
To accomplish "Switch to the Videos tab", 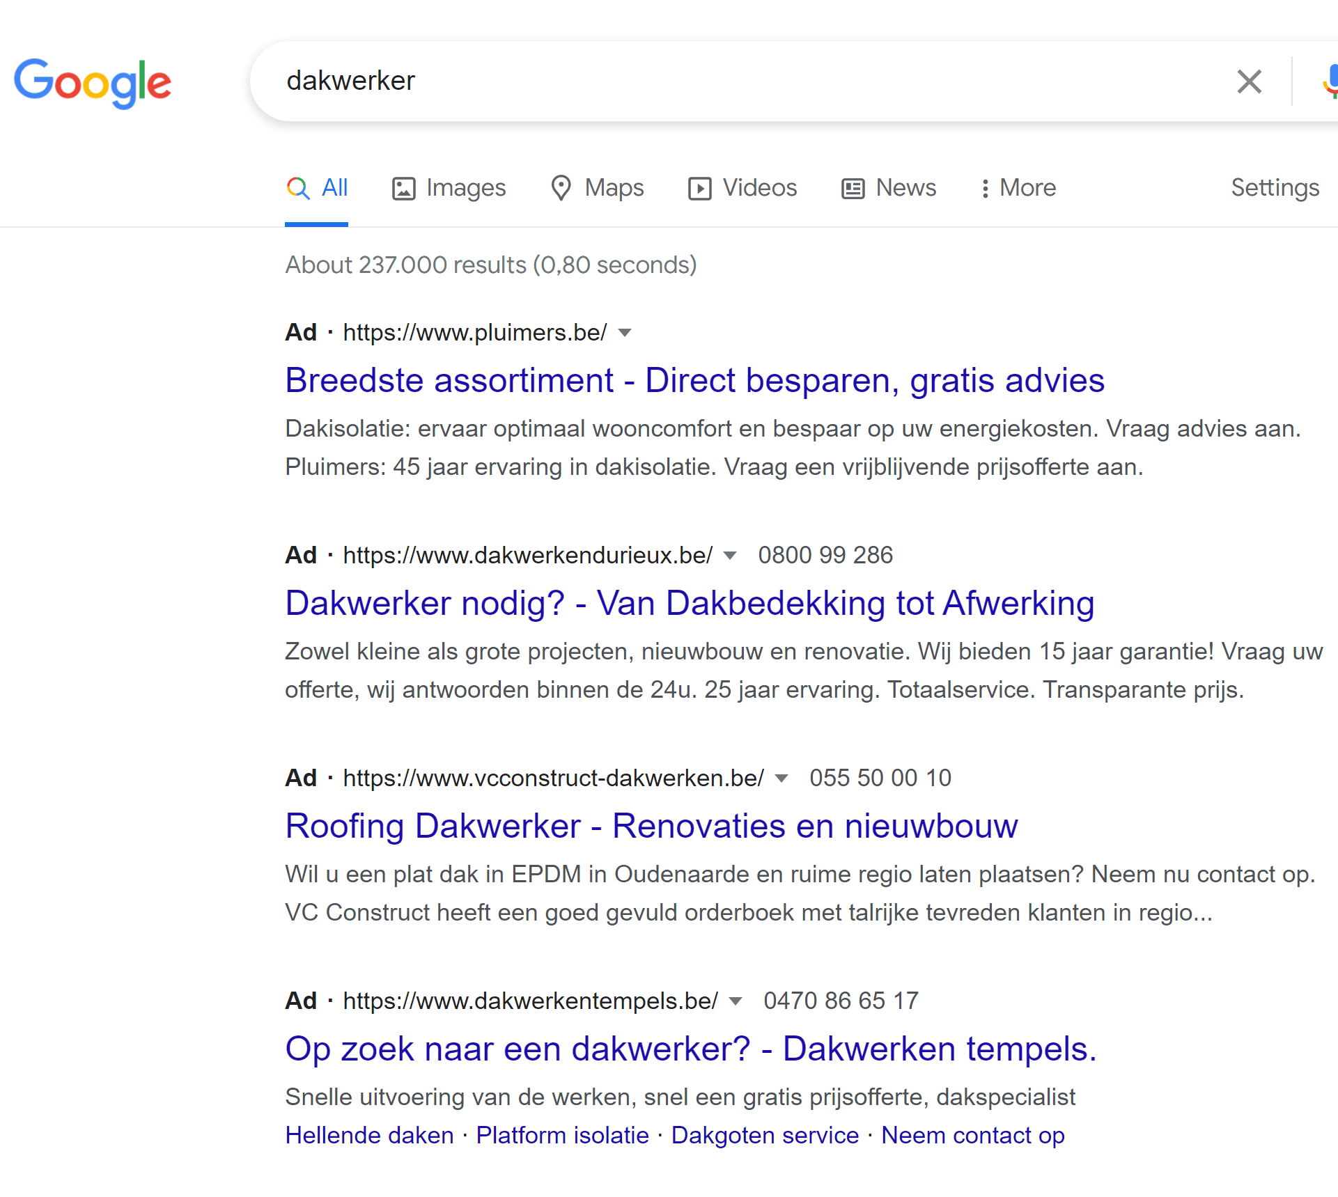I will [x=742, y=188].
